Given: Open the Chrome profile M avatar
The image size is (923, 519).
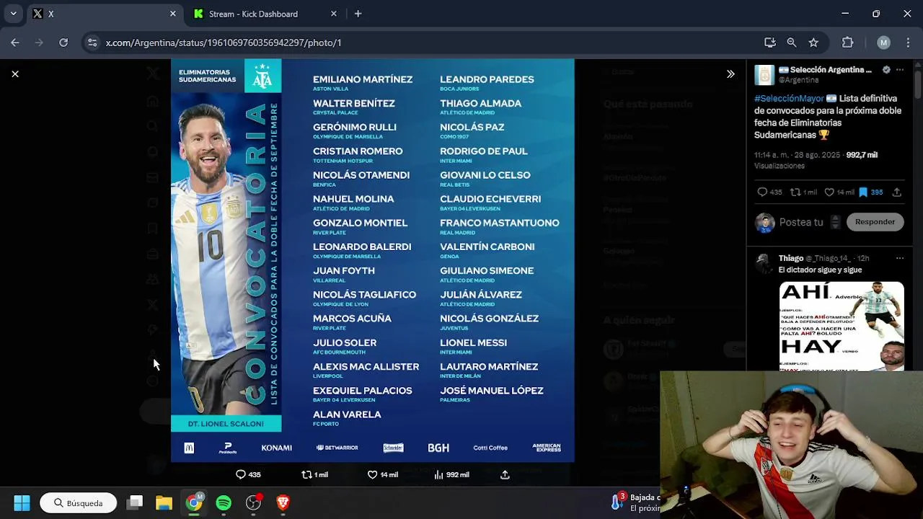Looking at the screenshot, I should coord(884,43).
